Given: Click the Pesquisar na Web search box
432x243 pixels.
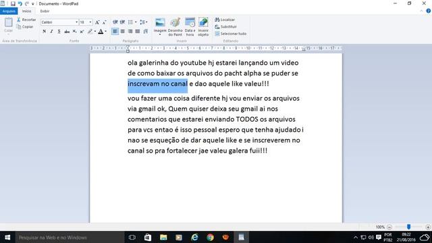Looking at the screenshot, I should (x=70, y=237).
